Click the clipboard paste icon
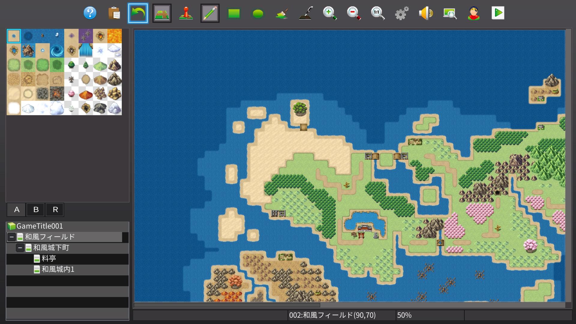This screenshot has width=576, height=324. click(114, 13)
